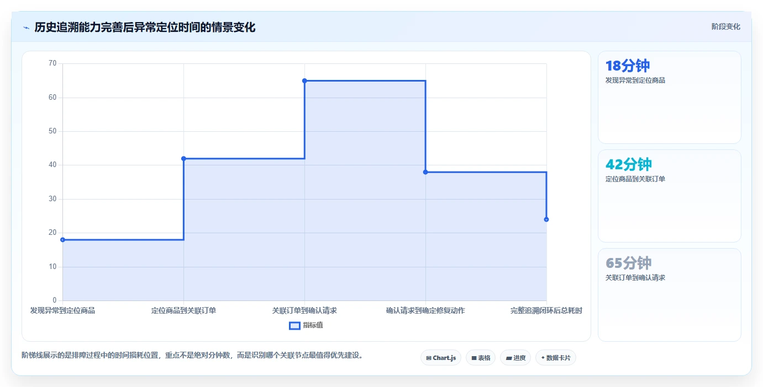Select the 表格 tag chip
Image resolution: width=763 pixels, height=387 pixels.
click(481, 358)
